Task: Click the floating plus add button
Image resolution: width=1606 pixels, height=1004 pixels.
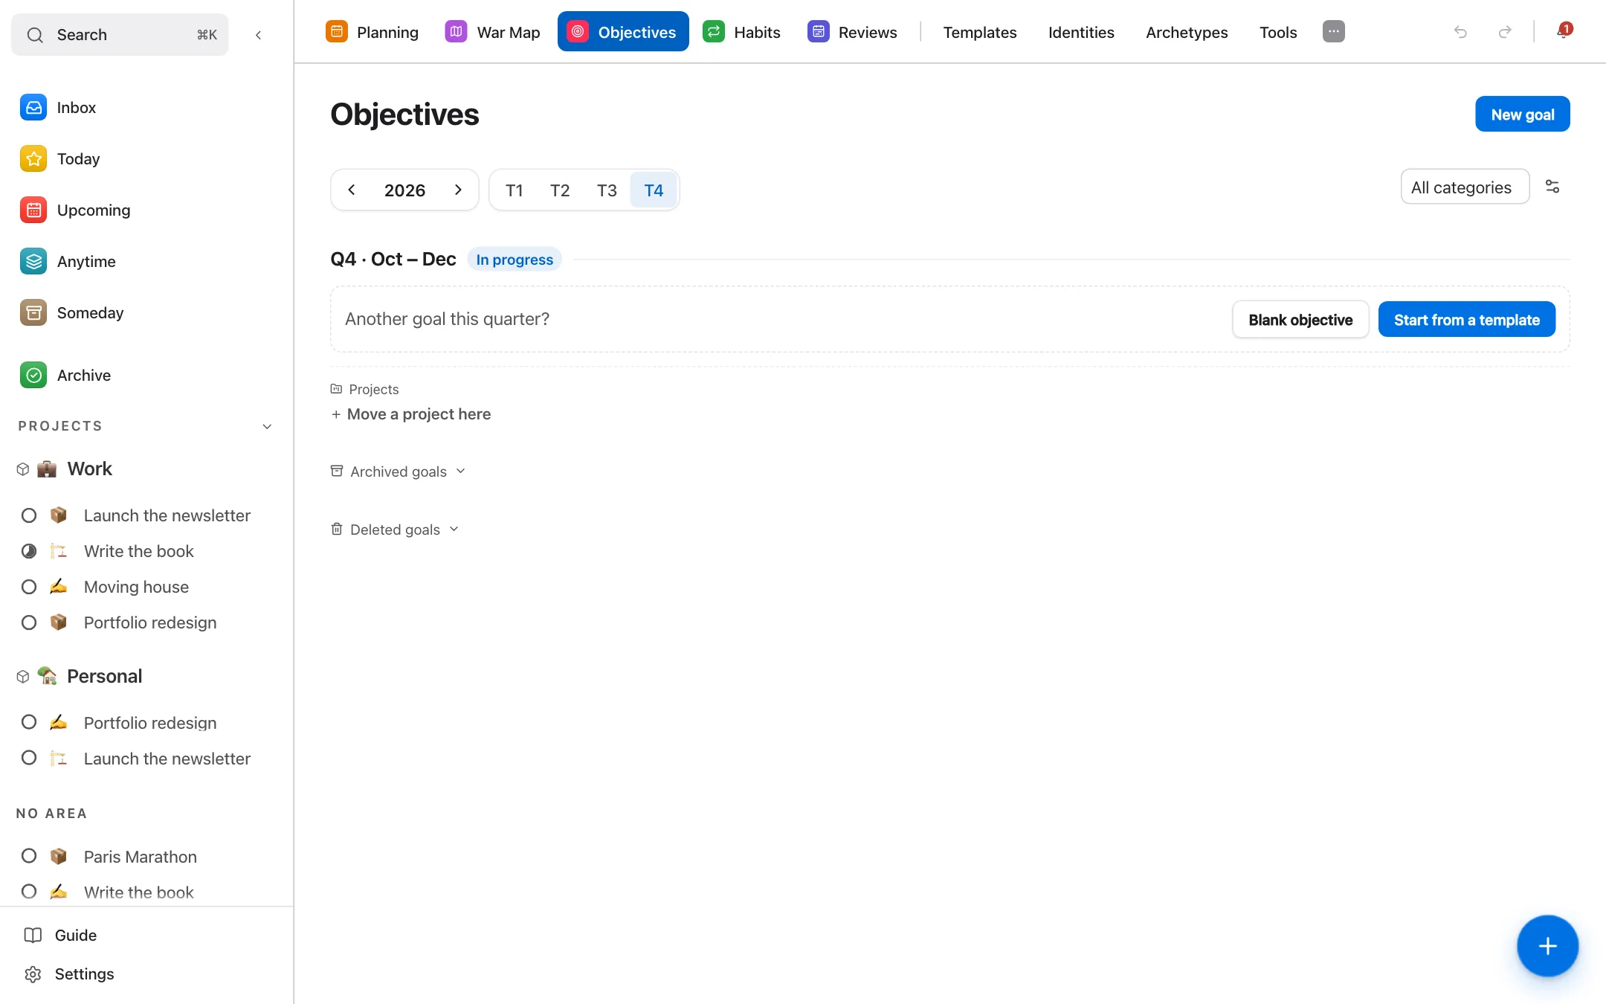Action: tap(1547, 946)
